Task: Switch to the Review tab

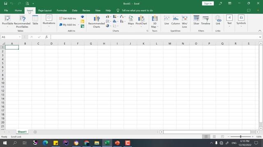Action: [x=86, y=10]
